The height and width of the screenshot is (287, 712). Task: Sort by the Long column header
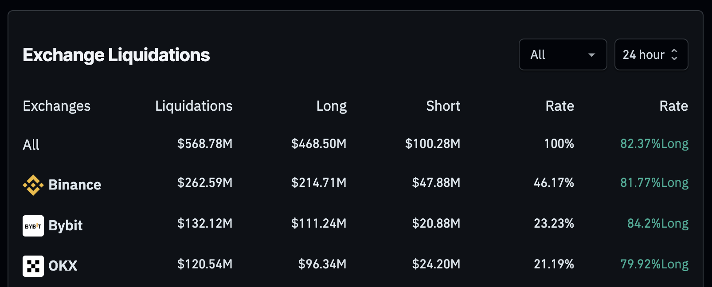(331, 106)
